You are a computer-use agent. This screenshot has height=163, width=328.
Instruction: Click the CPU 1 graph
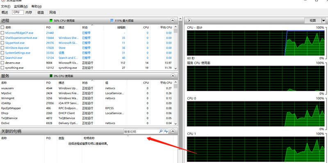coord(255,149)
